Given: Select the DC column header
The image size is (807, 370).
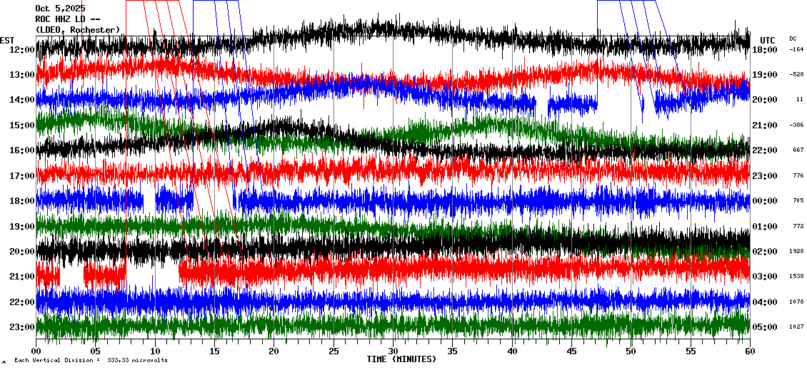Looking at the screenshot, I should tap(793, 38).
